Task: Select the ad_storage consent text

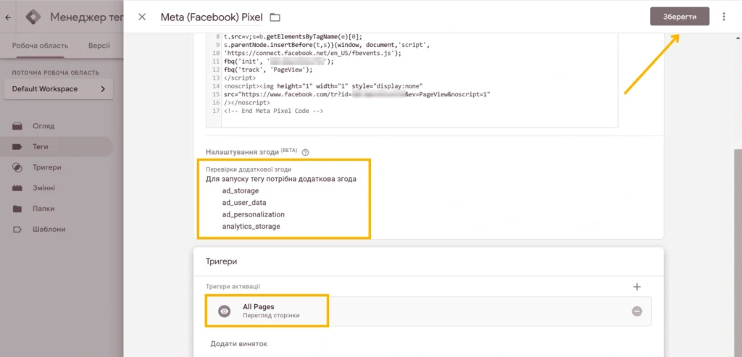Action: point(241,191)
